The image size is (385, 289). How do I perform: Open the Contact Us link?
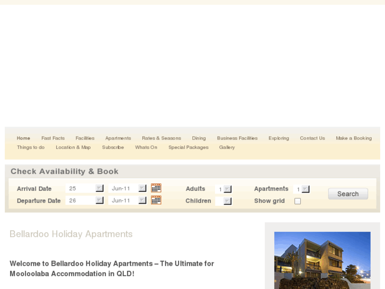(x=312, y=138)
